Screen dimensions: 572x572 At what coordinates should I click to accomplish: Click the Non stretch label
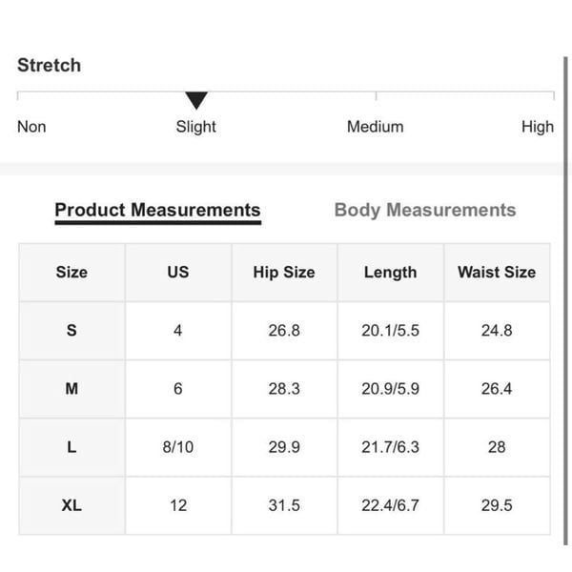31,127
